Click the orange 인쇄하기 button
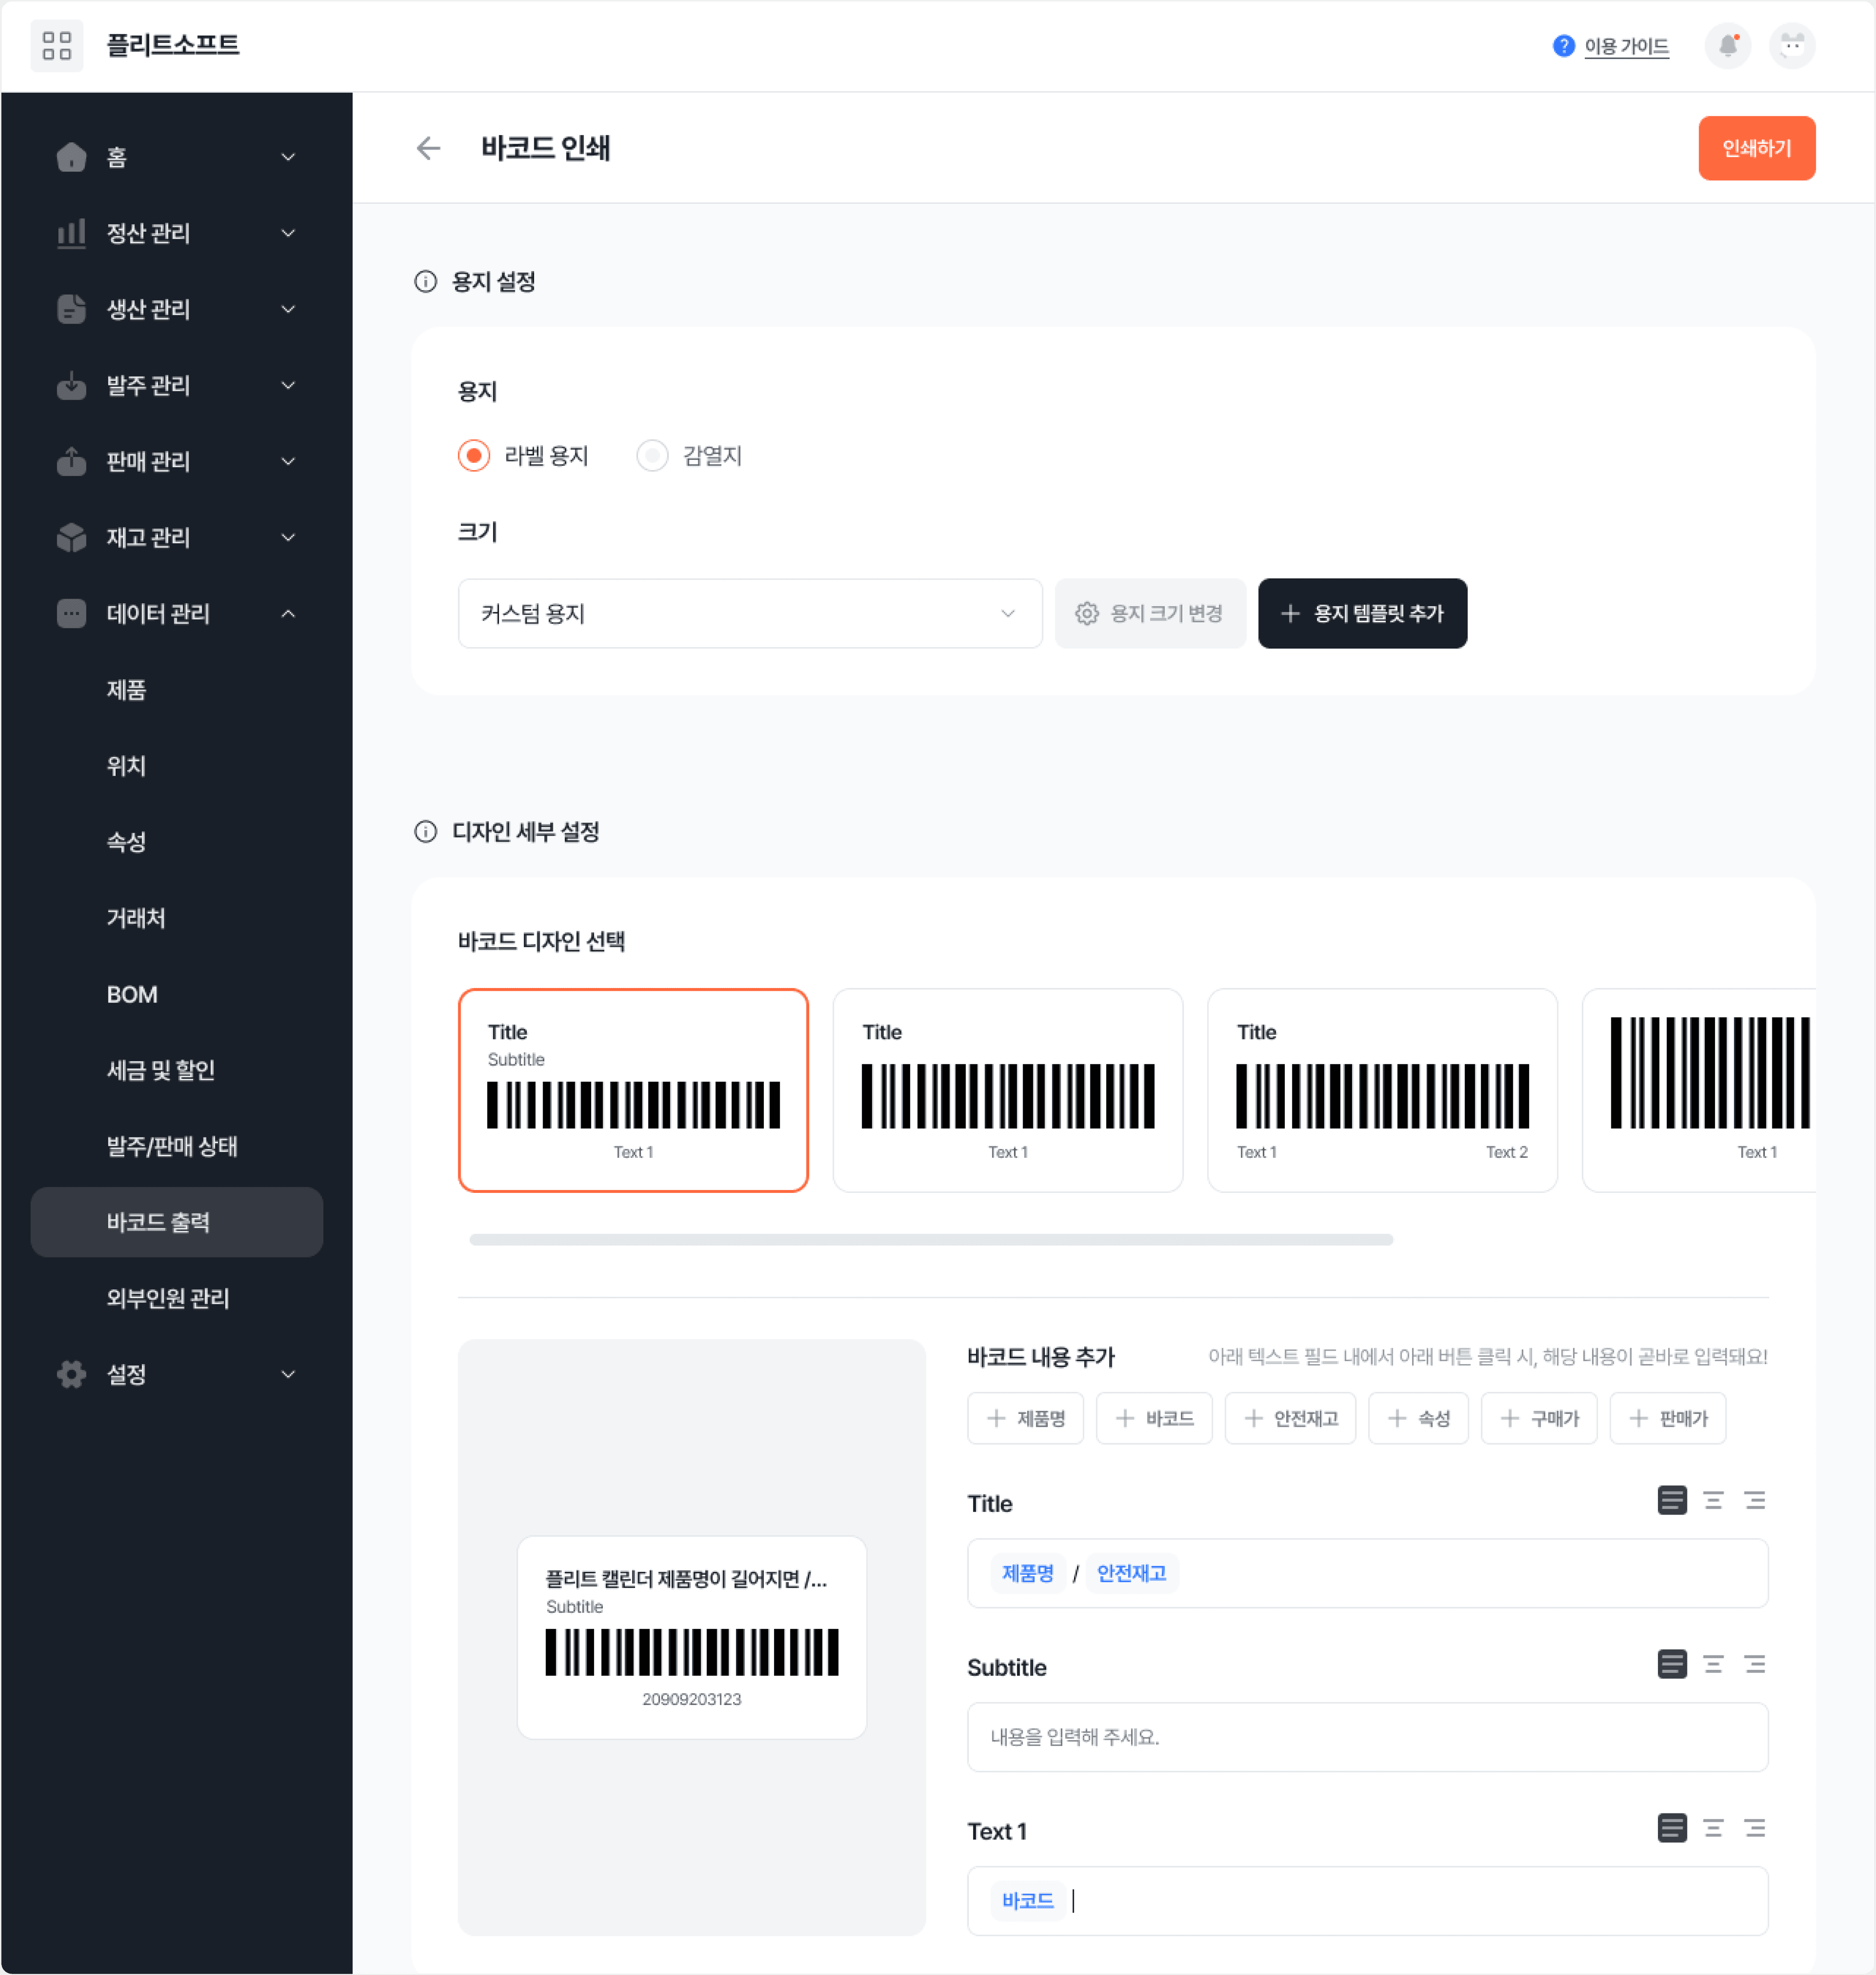1876x1975 pixels. [x=1756, y=148]
